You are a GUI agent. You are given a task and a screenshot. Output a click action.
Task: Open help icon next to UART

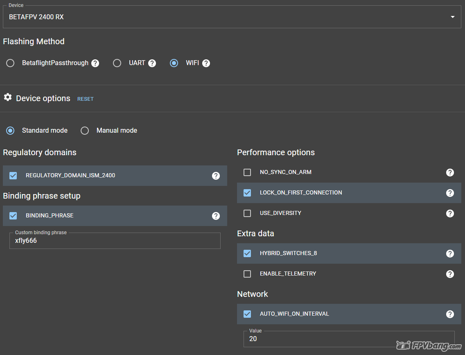coord(152,63)
